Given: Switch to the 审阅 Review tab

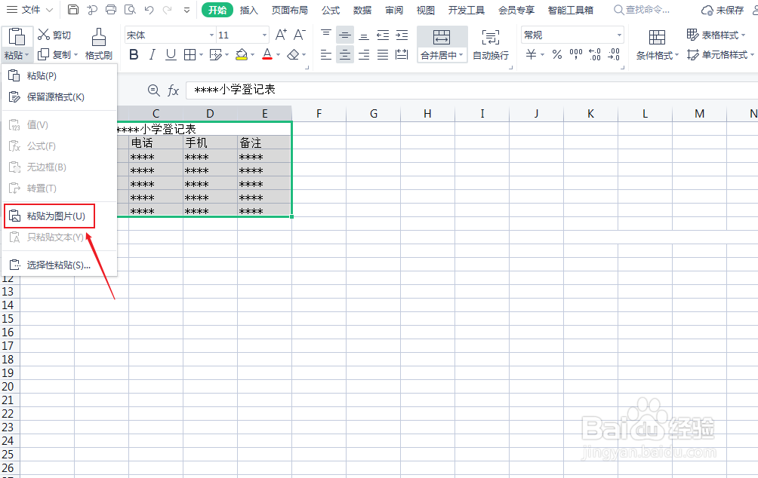Looking at the screenshot, I should pos(394,10).
